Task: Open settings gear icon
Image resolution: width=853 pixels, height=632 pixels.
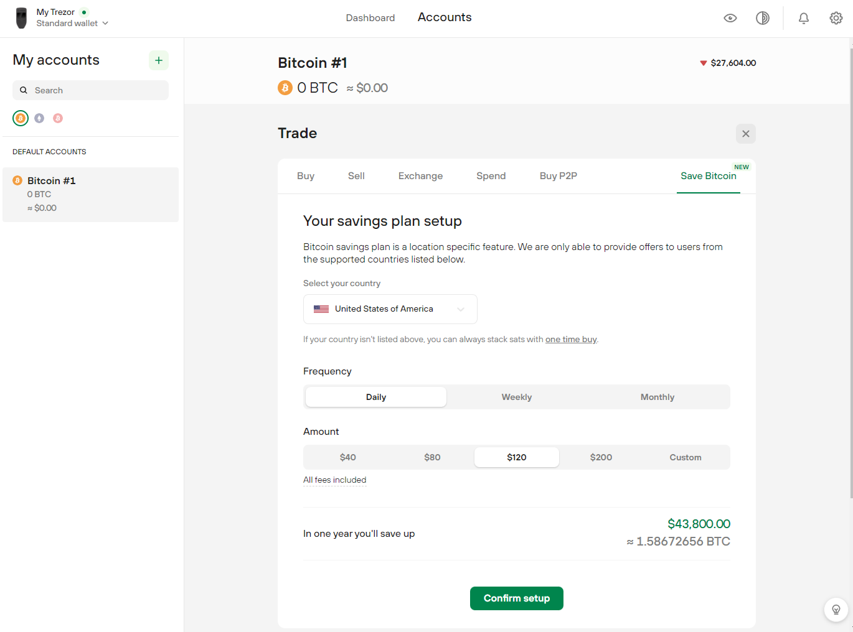Action: click(836, 18)
